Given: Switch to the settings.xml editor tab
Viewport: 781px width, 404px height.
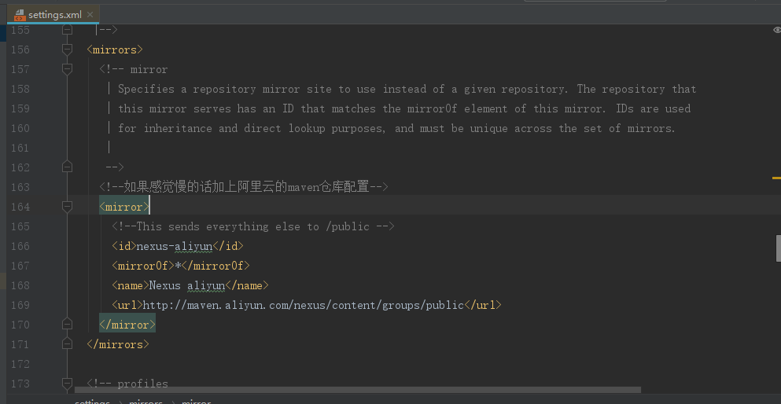Looking at the screenshot, I should coord(53,14).
